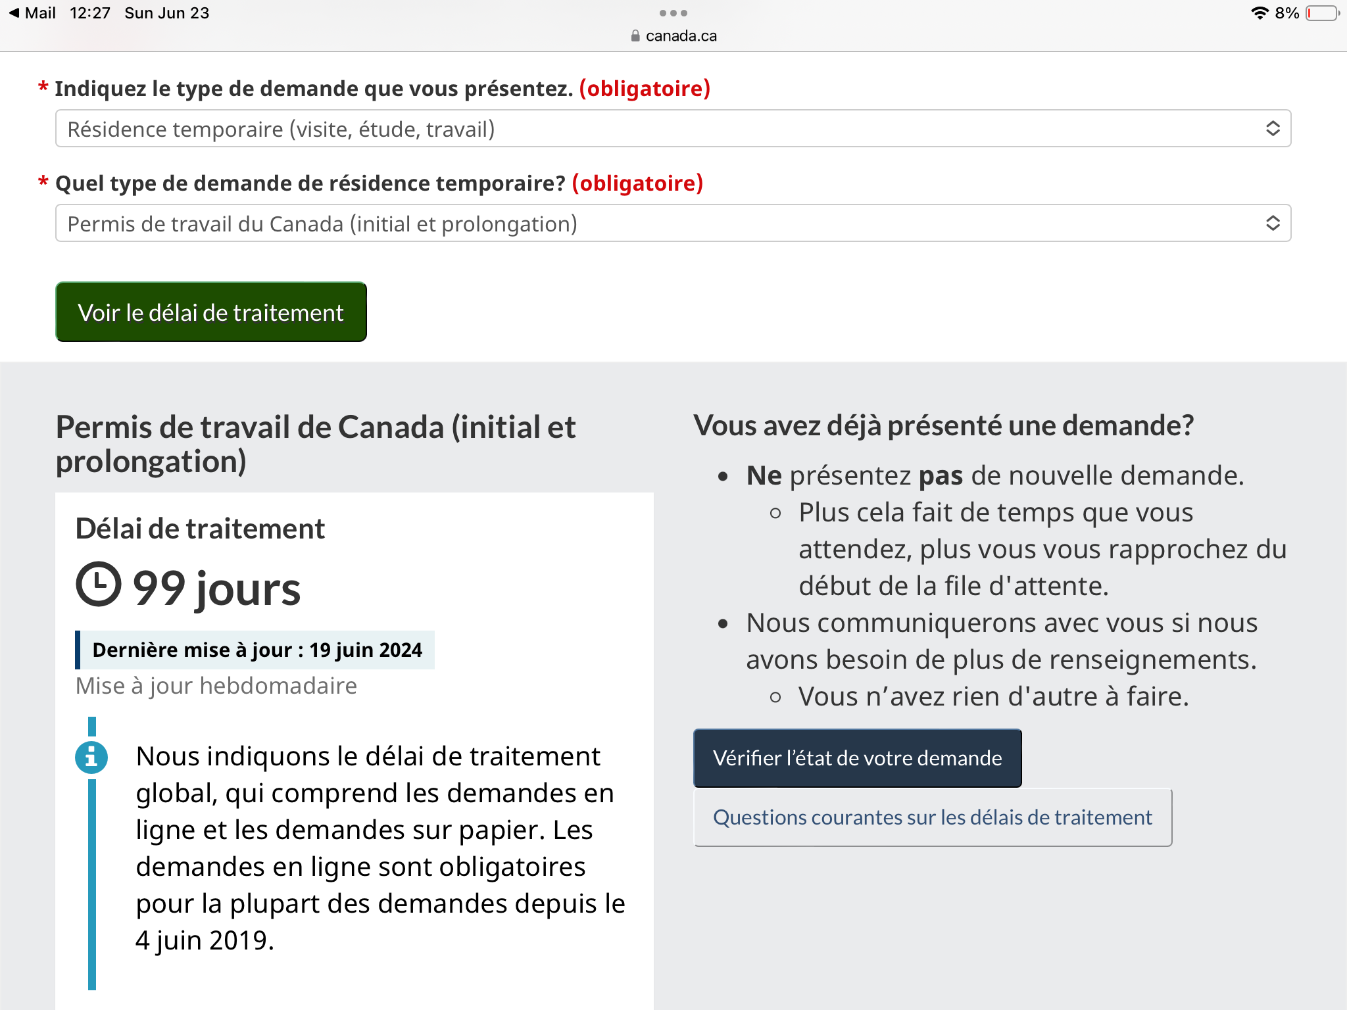Open the temporary residence type dropdown

[x=672, y=224]
